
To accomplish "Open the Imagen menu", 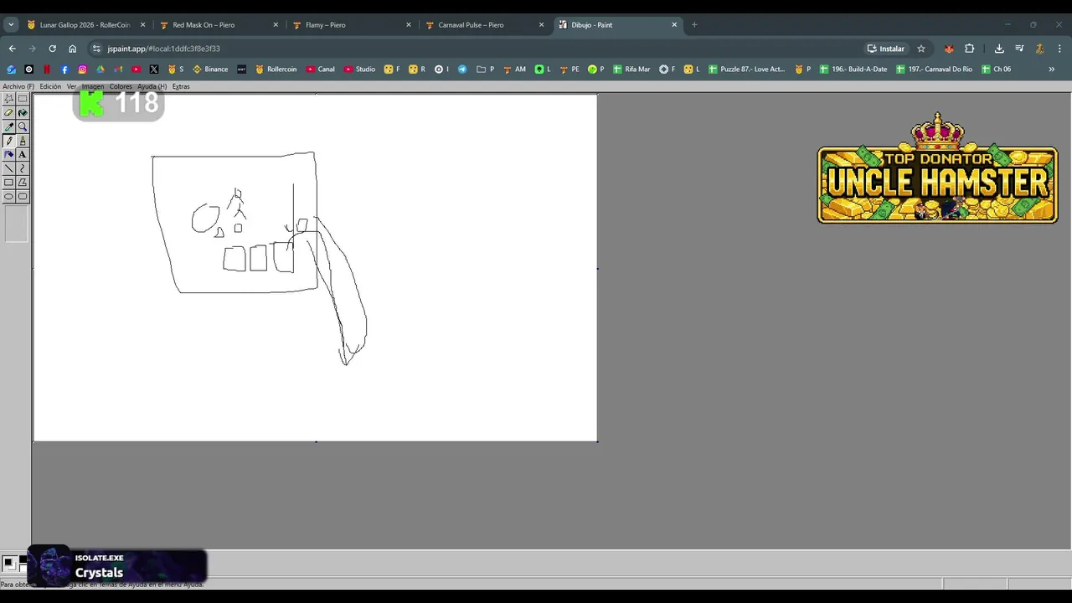I will pos(93,86).
